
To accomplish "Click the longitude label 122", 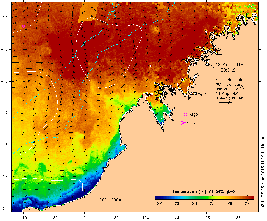I will point(115,218).
